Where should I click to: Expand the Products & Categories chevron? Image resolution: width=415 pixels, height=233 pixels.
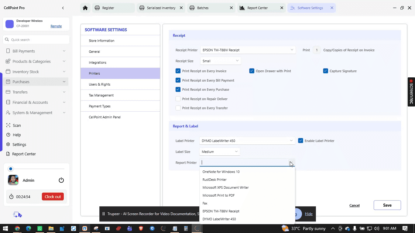[x=64, y=61]
